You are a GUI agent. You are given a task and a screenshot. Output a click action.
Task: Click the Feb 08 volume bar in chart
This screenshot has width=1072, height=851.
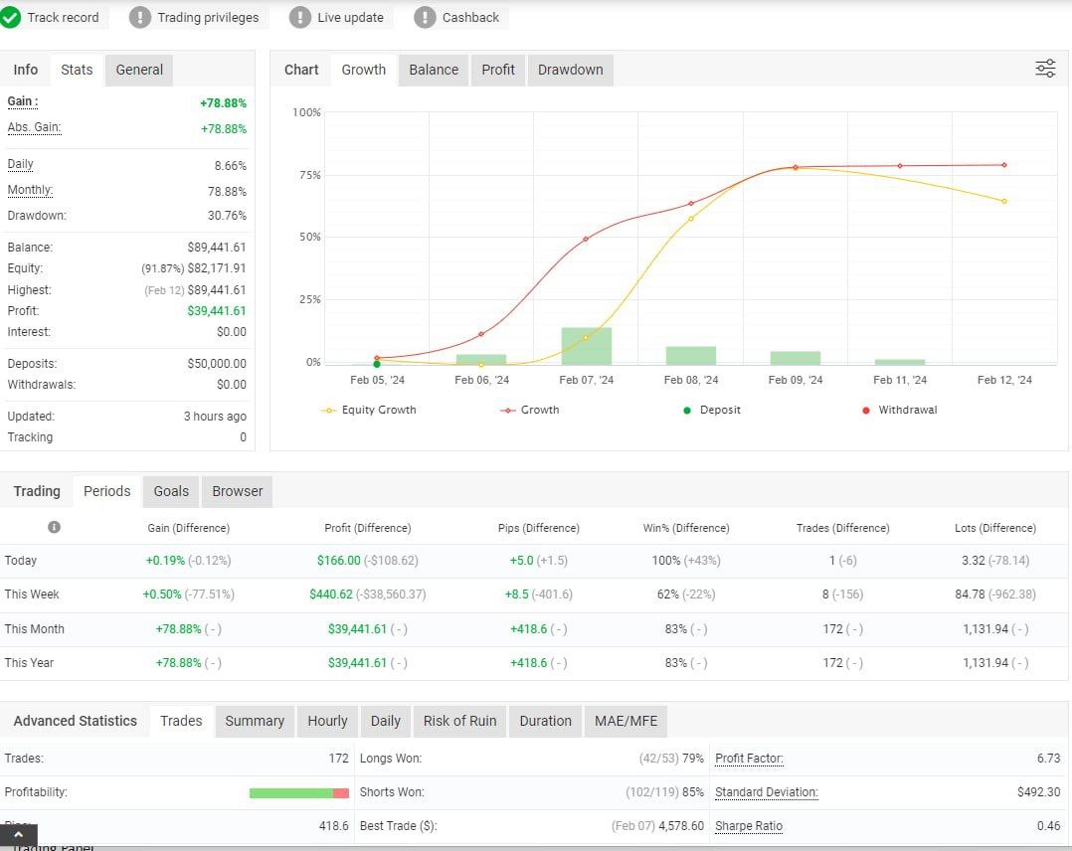691,356
